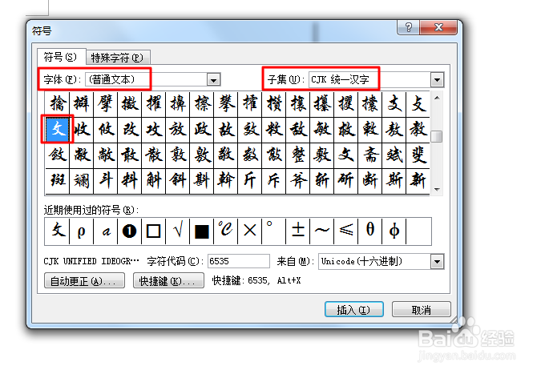The image size is (545, 374).
Task: Select the character 教 in the grid
Action: coord(418,130)
